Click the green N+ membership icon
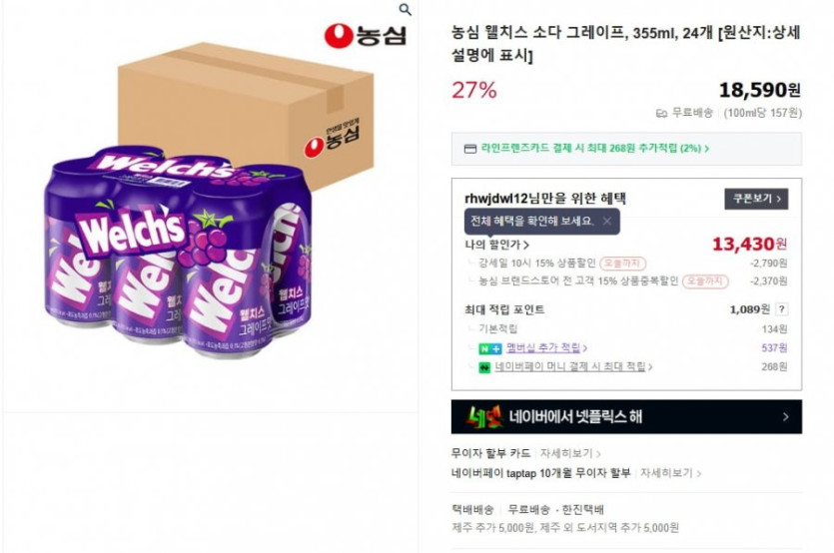834x553 pixels. pos(489,348)
